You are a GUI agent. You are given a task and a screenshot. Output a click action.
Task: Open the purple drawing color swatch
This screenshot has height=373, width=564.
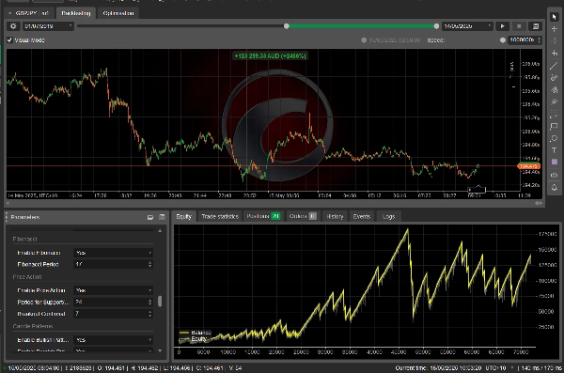[555, 163]
